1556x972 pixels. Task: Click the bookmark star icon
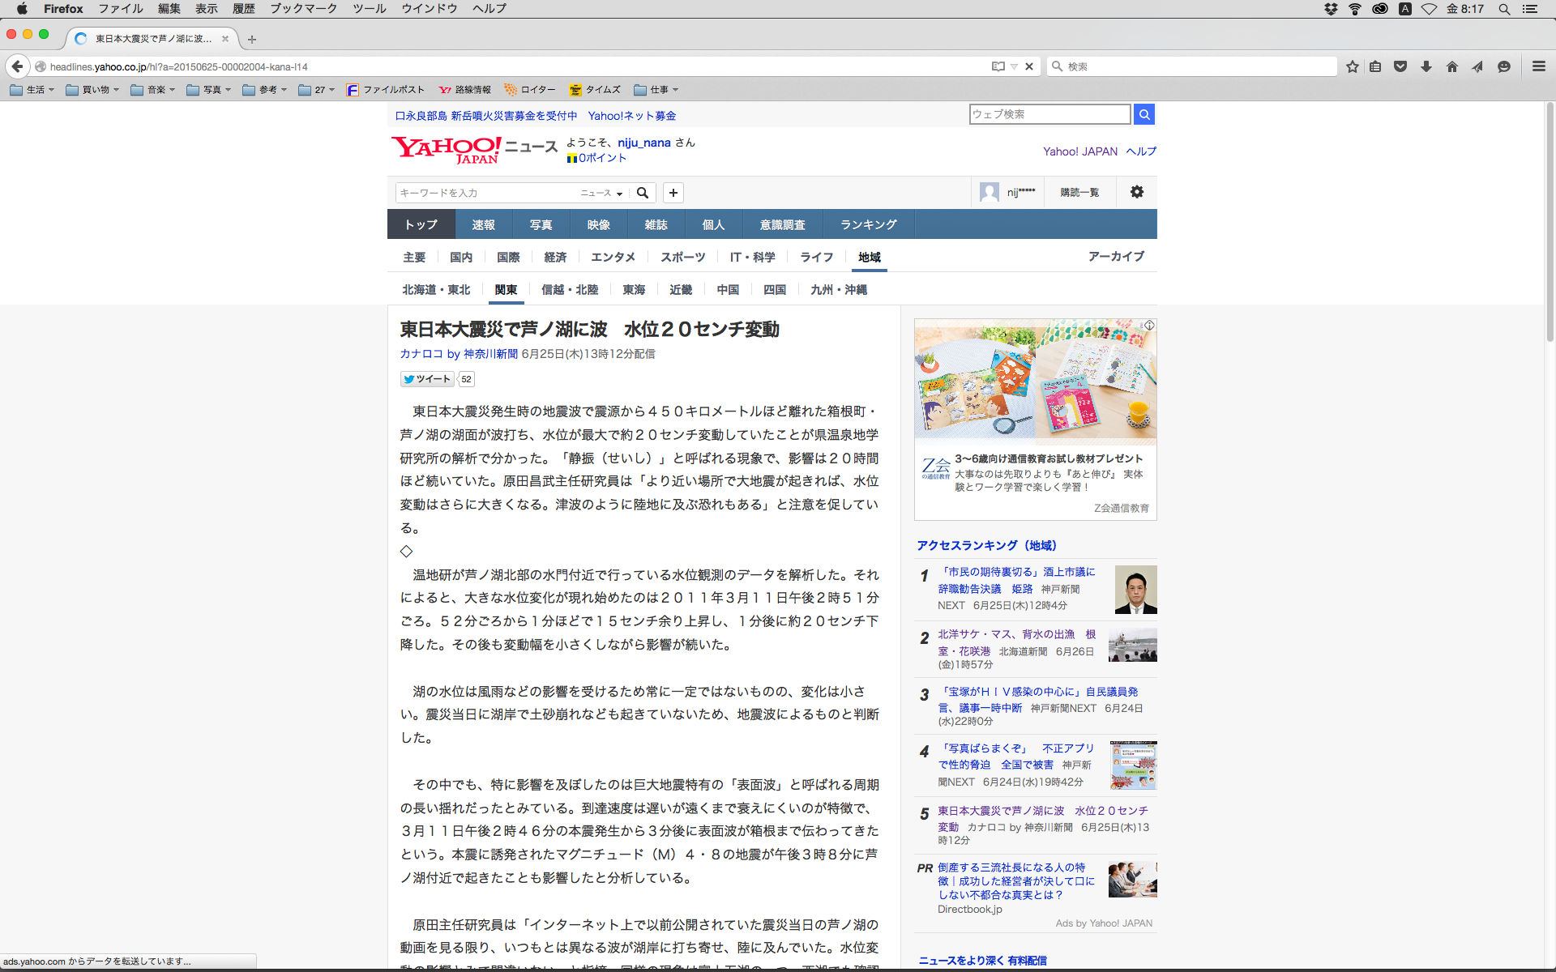coord(1352,66)
